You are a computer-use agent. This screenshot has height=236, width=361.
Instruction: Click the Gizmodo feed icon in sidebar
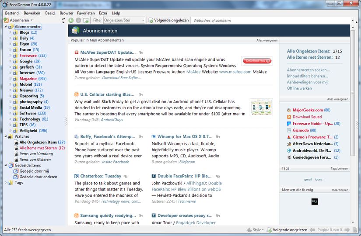(x=289, y=130)
